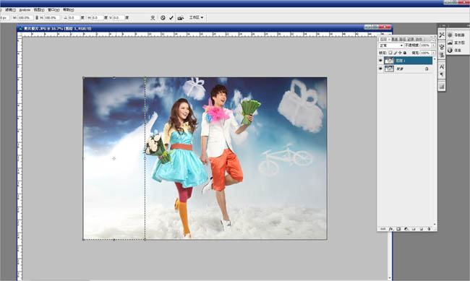Open the Navigator panel button

456,35
